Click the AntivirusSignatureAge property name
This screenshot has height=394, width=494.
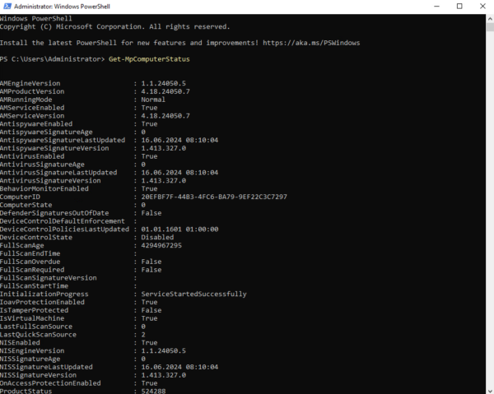(x=42, y=165)
